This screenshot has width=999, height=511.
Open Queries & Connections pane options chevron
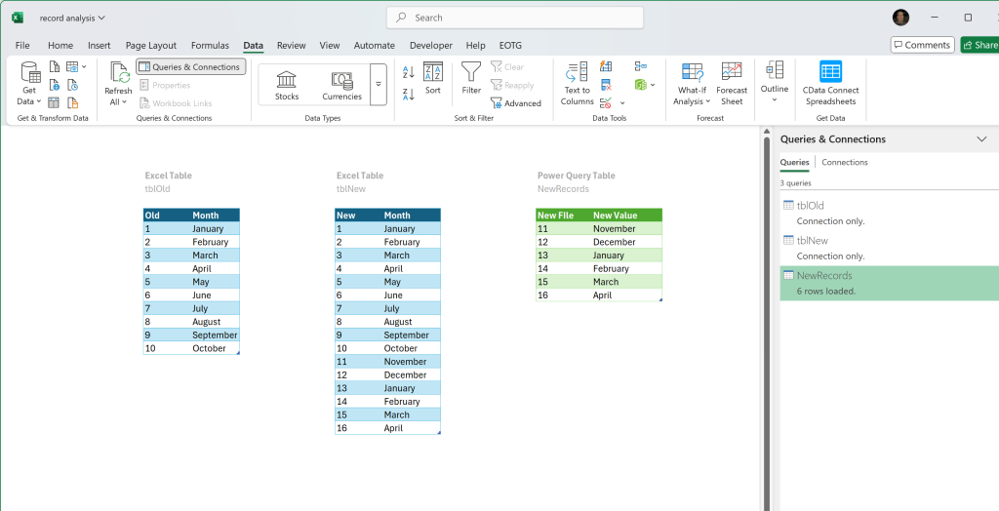tap(981, 138)
